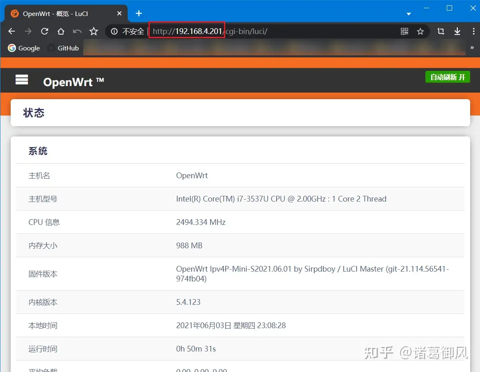Image resolution: width=480 pixels, height=372 pixels.
Task: Open a new browser tab
Action: tap(139, 14)
